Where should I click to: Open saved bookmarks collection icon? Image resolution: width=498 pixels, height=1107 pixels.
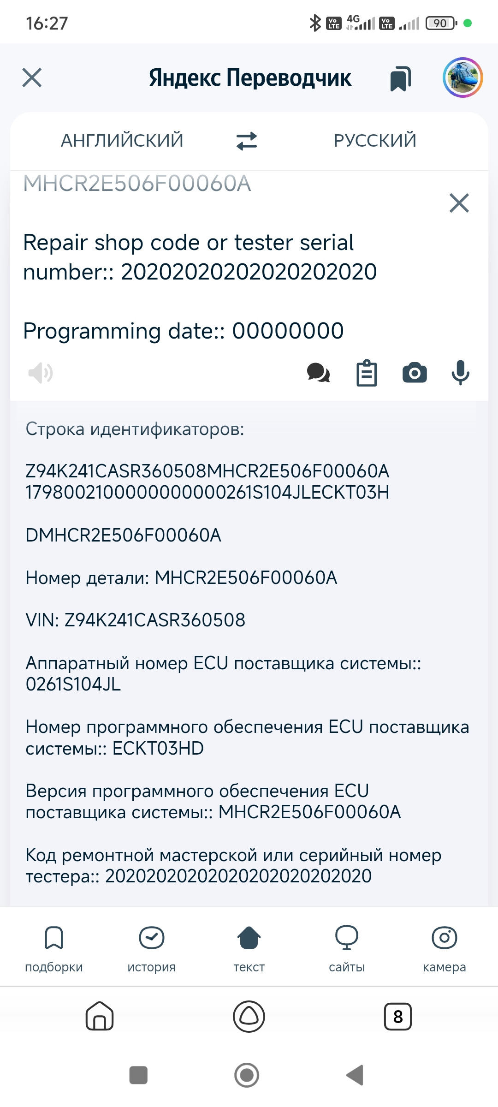coord(400,78)
